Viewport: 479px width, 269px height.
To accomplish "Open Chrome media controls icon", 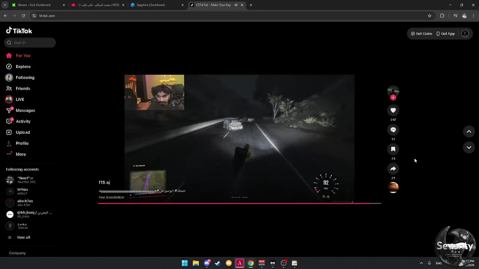I will (x=455, y=16).
